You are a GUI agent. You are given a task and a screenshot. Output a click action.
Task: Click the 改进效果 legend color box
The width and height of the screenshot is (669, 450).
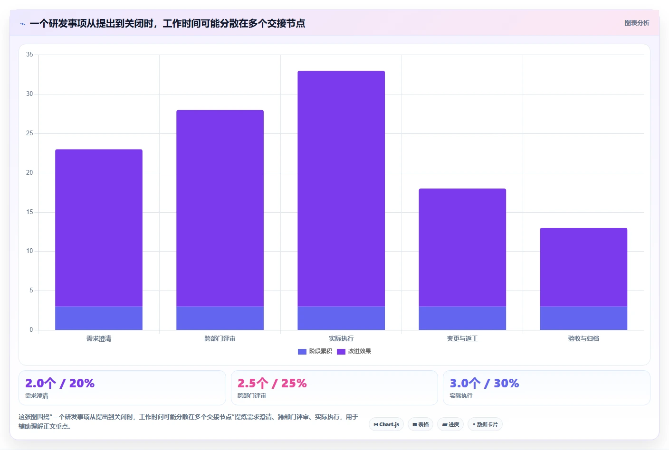point(341,352)
